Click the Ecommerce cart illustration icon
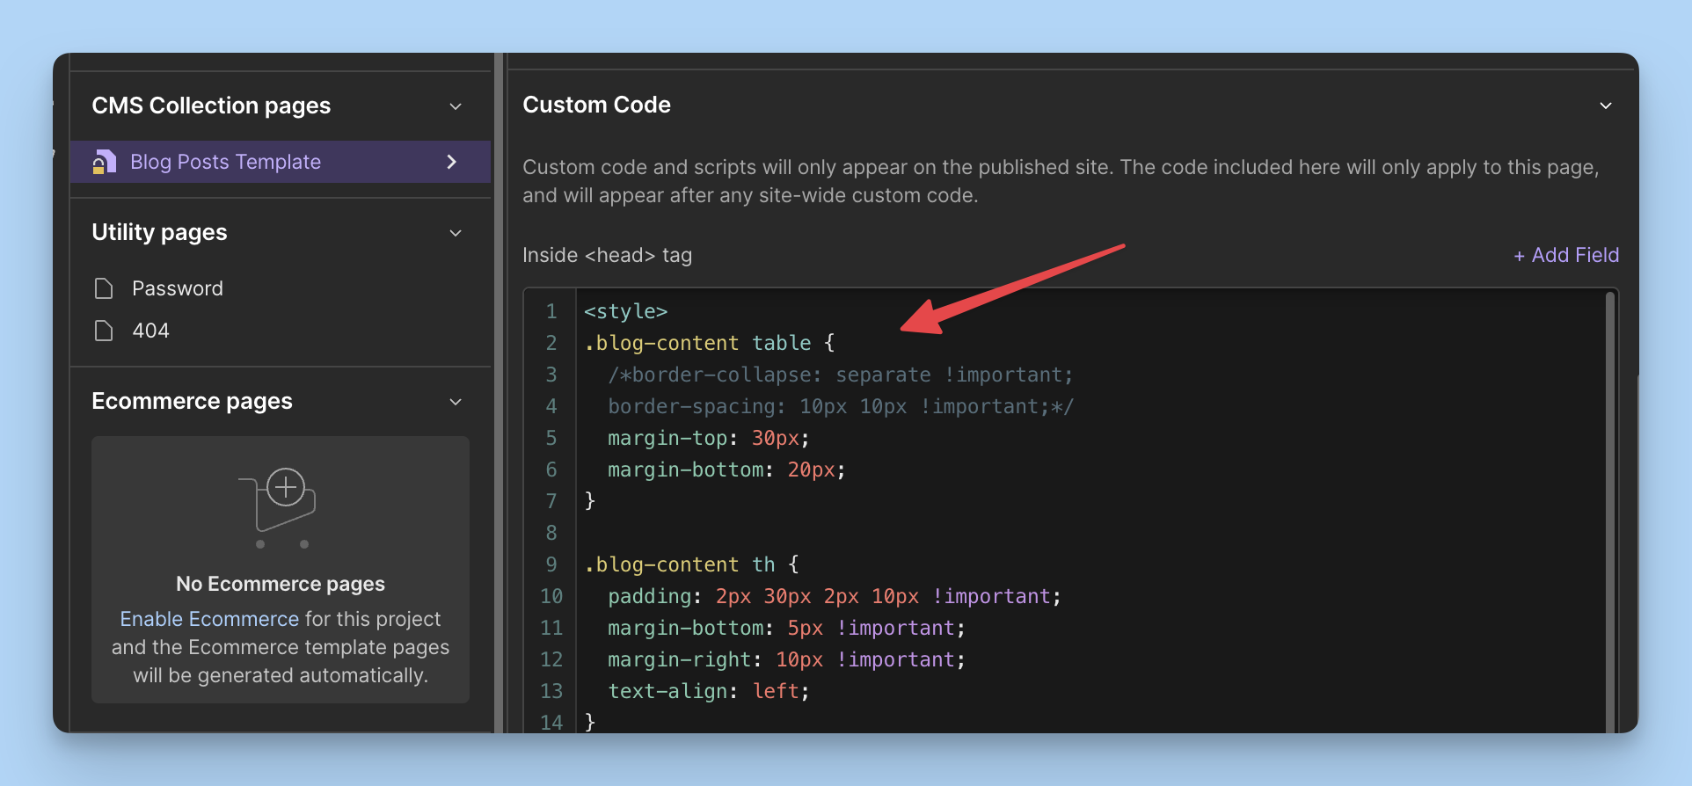Image resolution: width=1692 pixels, height=786 pixels. [280, 506]
